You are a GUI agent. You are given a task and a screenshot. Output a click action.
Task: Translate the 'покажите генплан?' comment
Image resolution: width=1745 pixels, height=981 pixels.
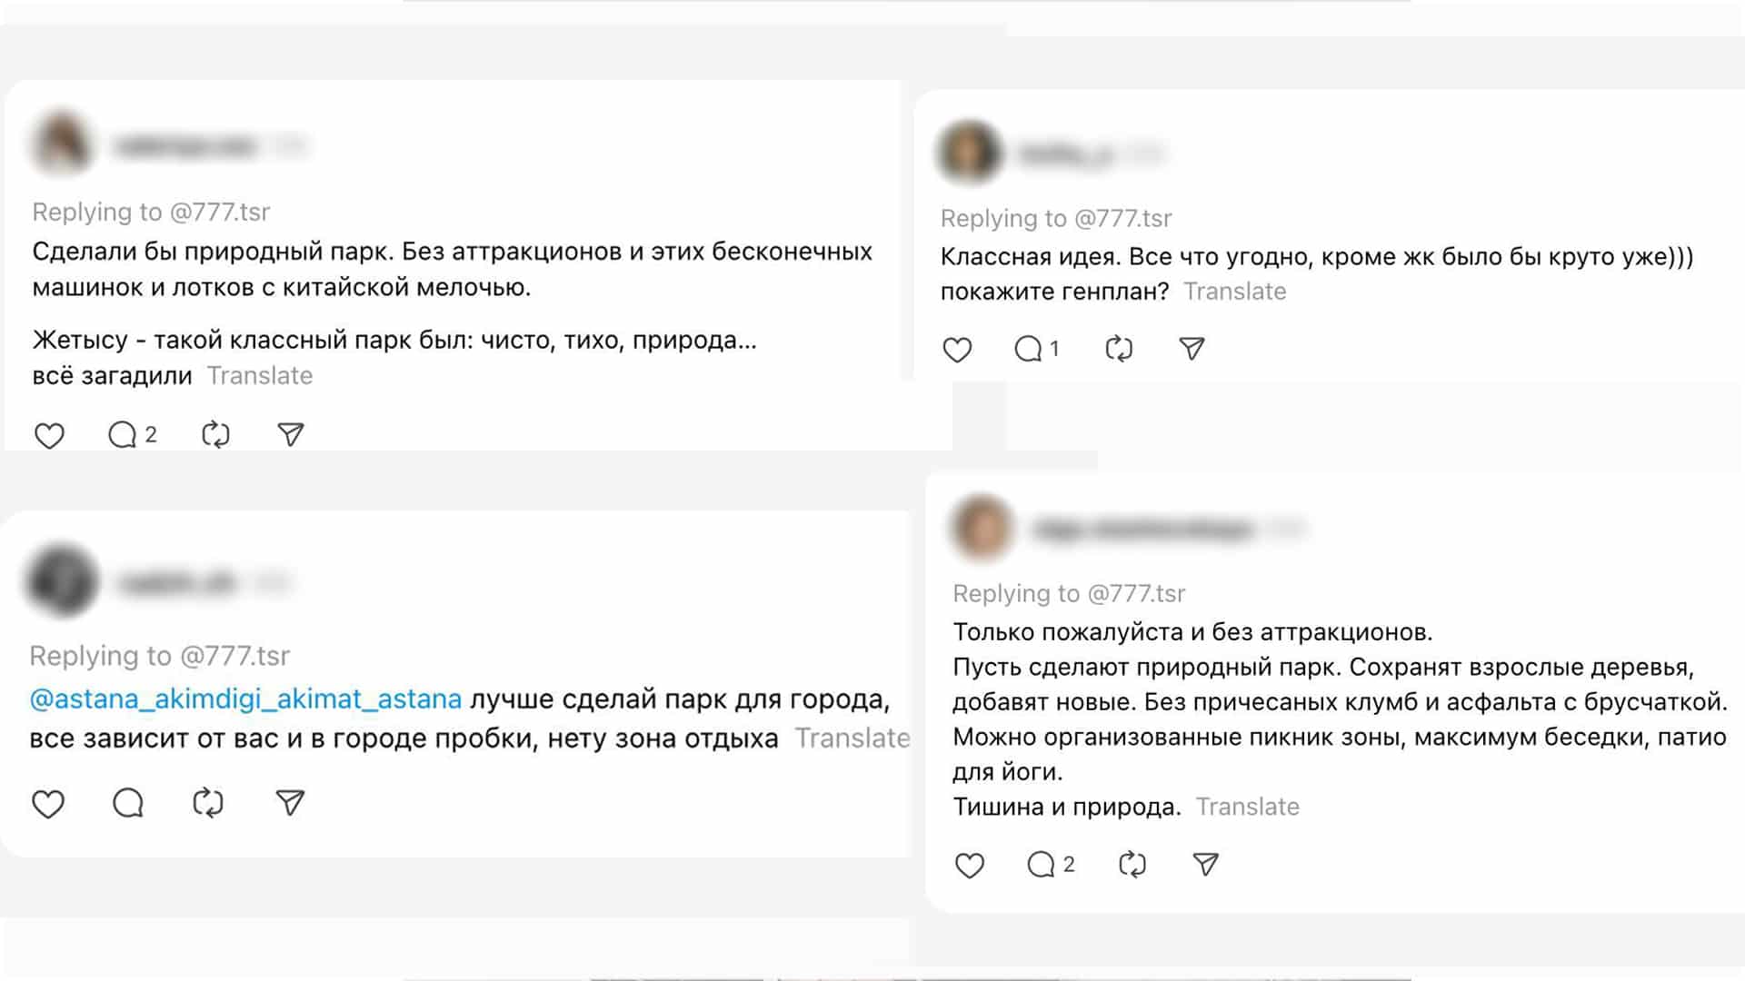click(x=1235, y=292)
